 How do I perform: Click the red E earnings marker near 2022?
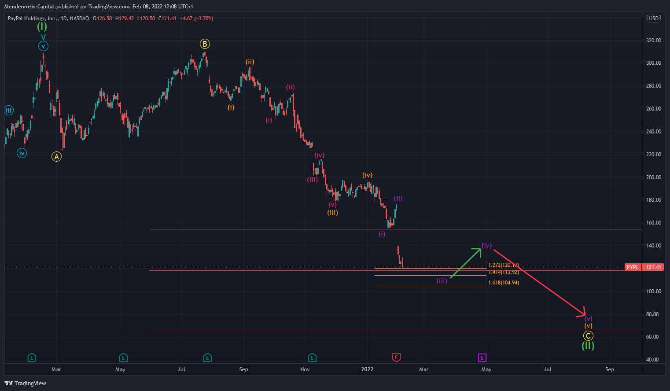[x=396, y=357]
